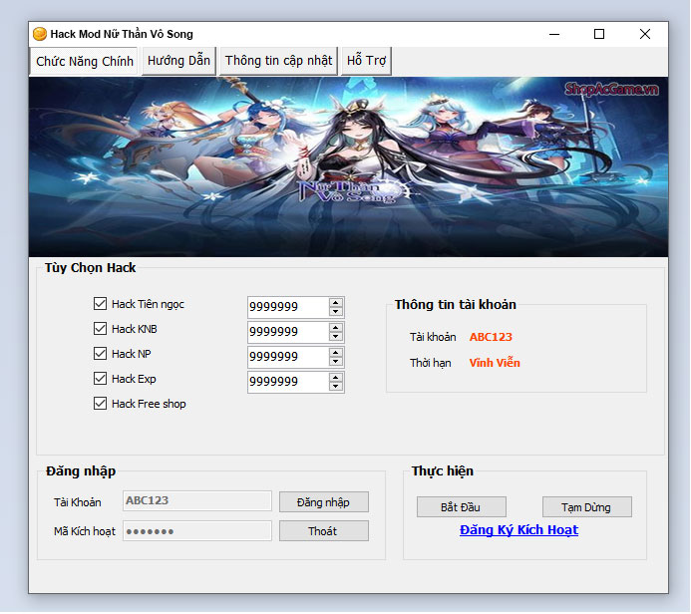
Task: Open the Đăng Ký Kích Hoạt link
Action: (518, 530)
